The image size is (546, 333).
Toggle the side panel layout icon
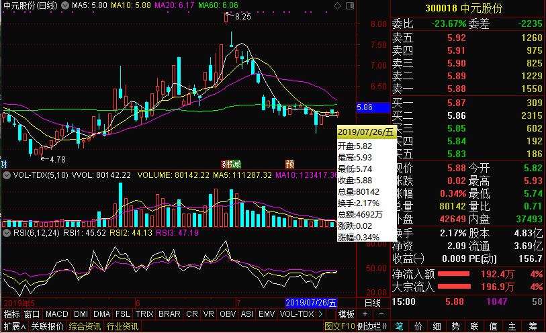pyautogui.click(x=350, y=5)
